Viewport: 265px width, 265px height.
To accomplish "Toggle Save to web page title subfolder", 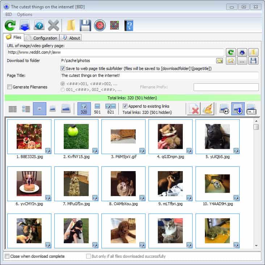I will tap(63, 69).
